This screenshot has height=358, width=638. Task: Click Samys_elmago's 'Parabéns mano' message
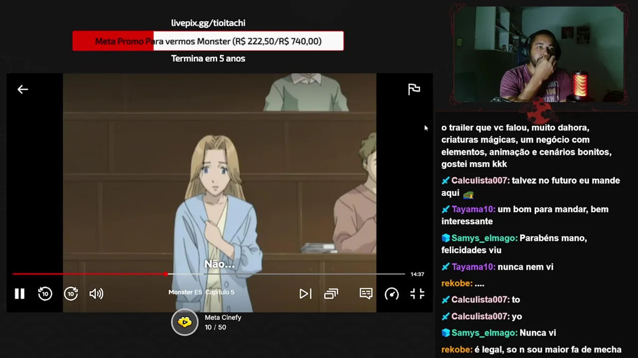(514, 244)
